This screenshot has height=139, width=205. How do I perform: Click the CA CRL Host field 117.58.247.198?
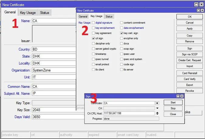[129, 113]
